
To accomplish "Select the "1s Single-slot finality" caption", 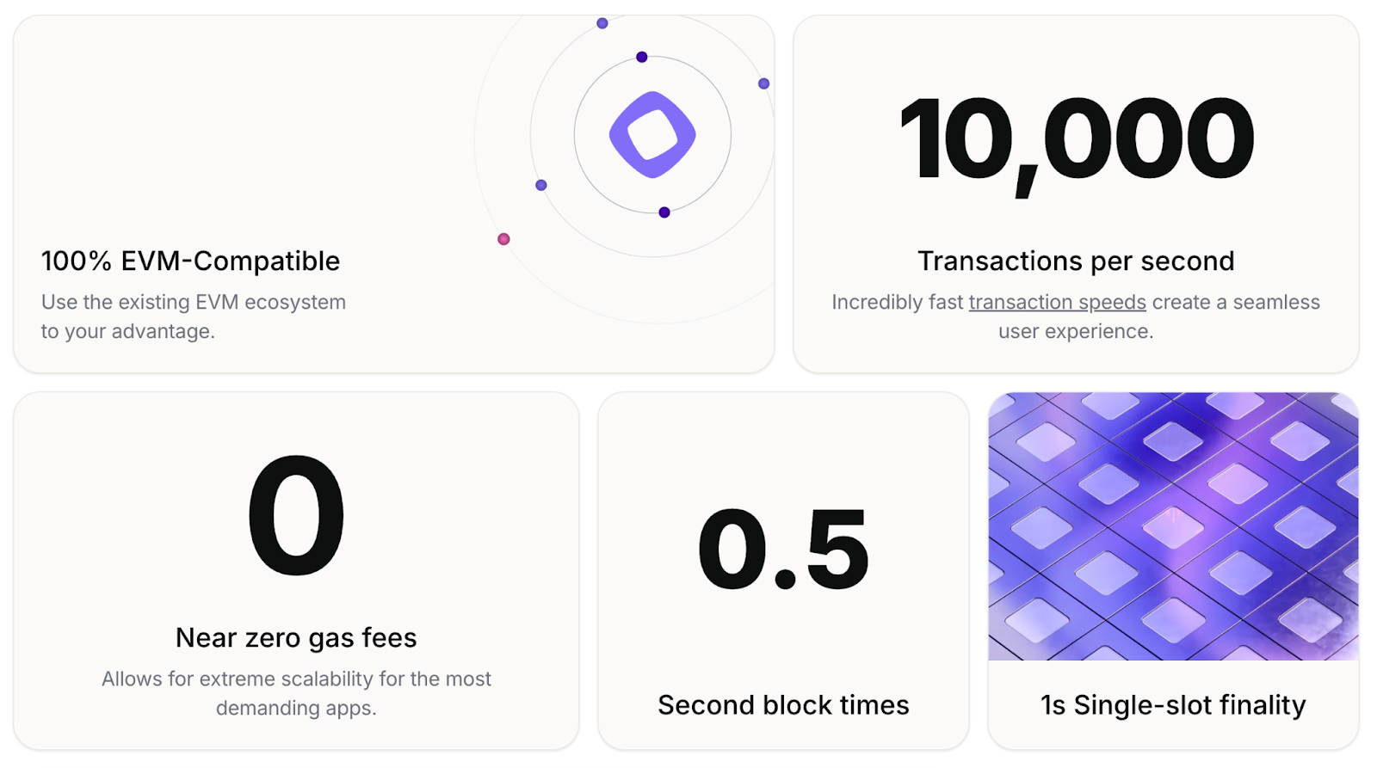I will (x=1173, y=705).
